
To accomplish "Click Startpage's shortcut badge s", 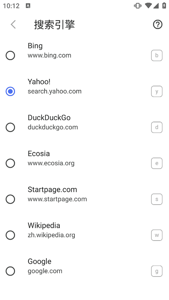I will click(x=157, y=199).
